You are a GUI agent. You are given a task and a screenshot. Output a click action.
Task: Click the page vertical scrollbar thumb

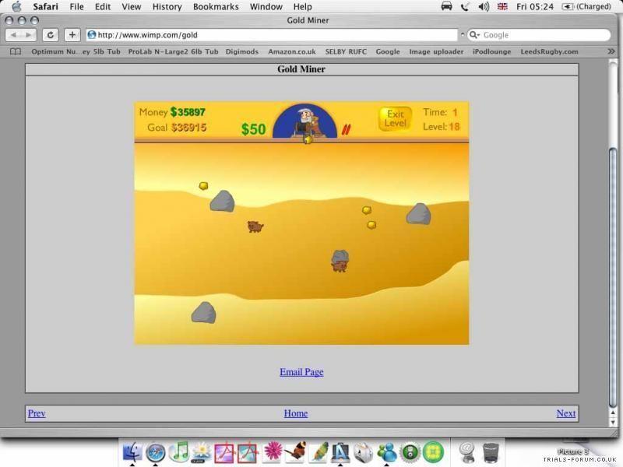pyautogui.click(x=613, y=278)
